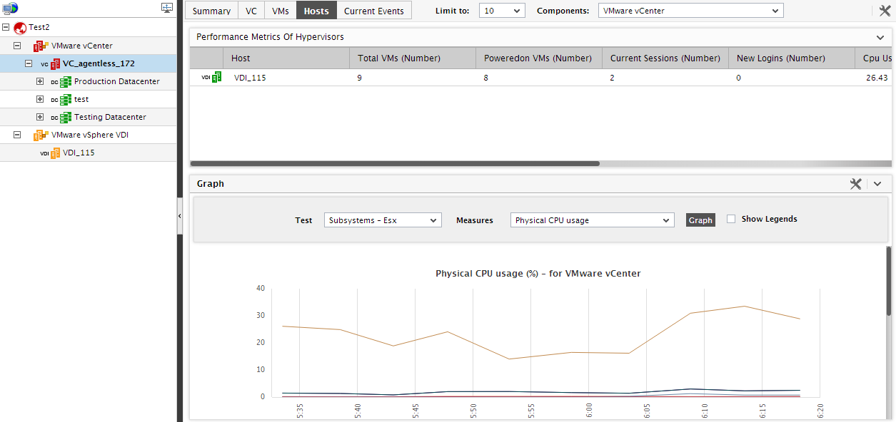896x422 pixels.
Task: Toggle the Show Legends checkbox
Action: coord(731,220)
